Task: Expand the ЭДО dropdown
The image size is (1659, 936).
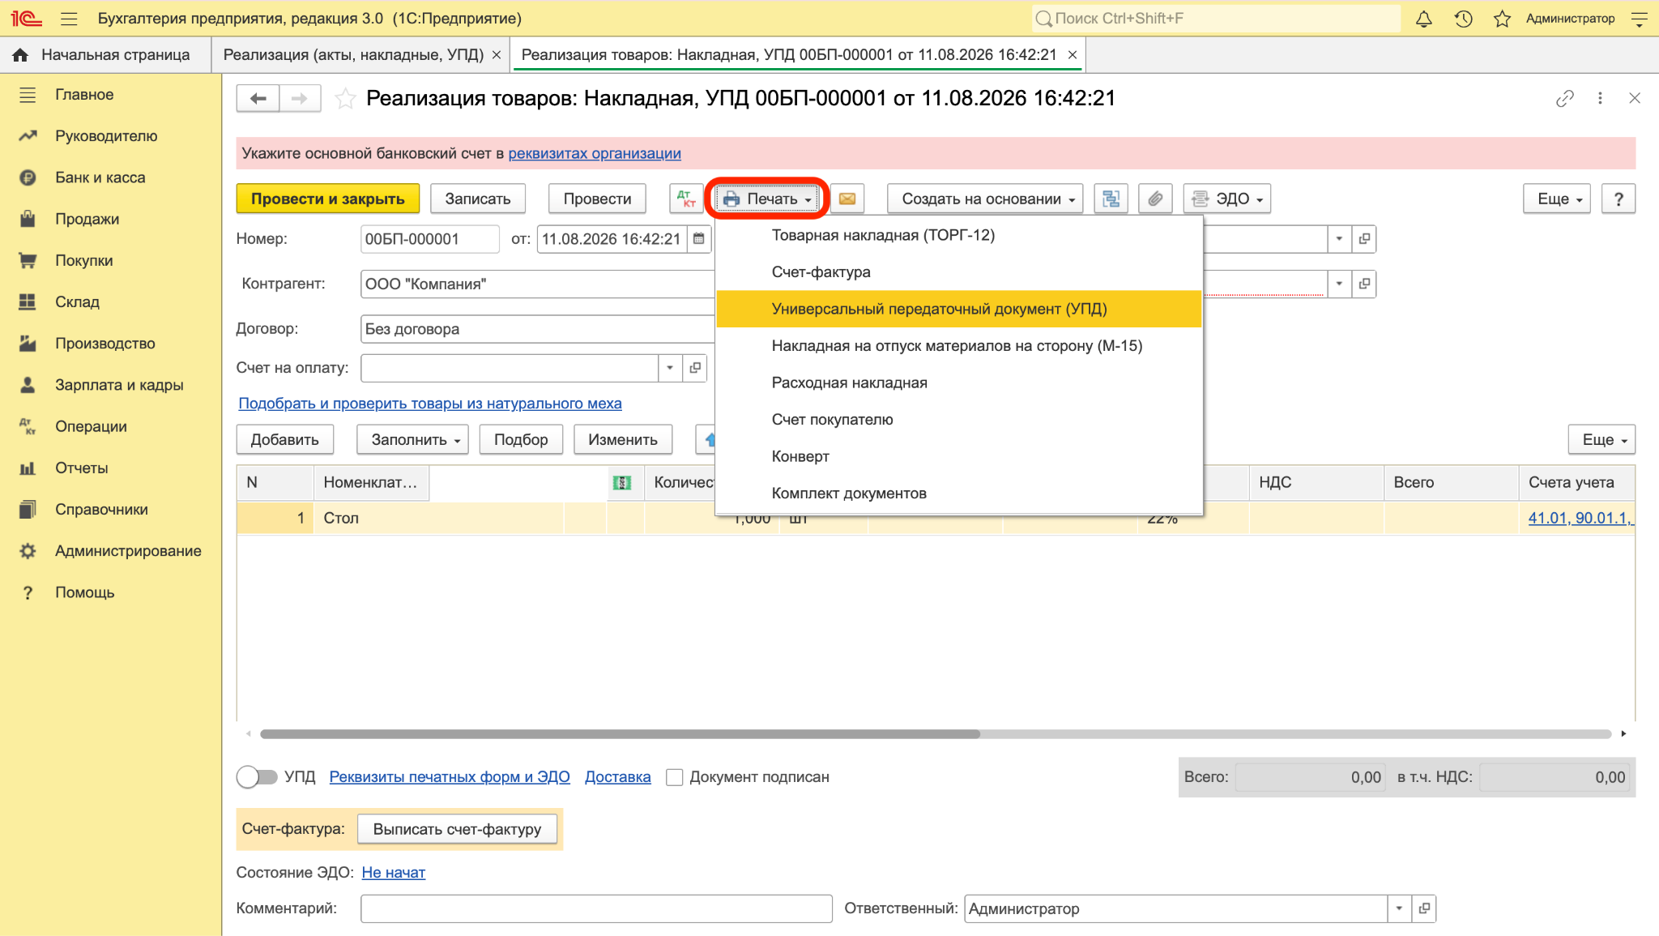Action: (1227, 199)
